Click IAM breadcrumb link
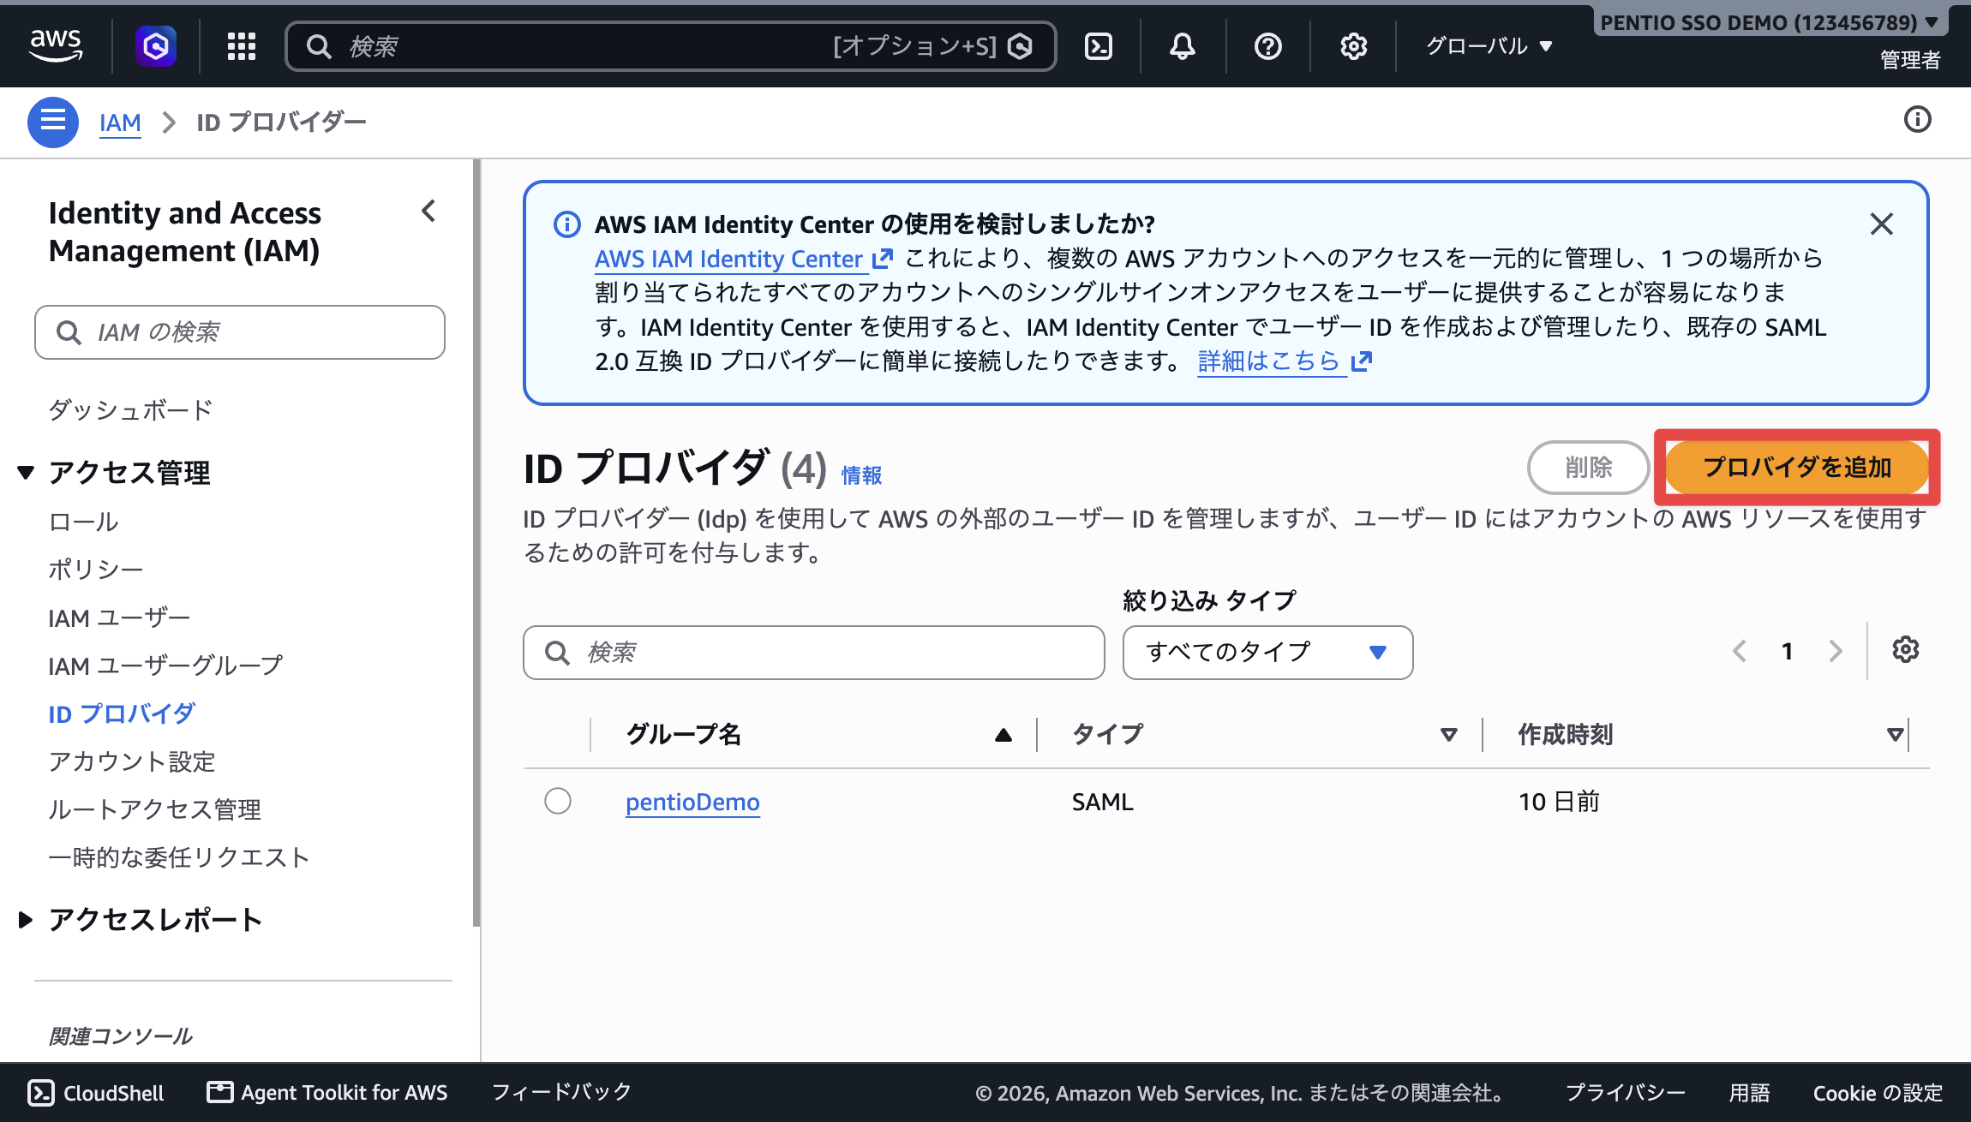The height and width of the screenshot is (1122, 1971). tap(120, 122)
